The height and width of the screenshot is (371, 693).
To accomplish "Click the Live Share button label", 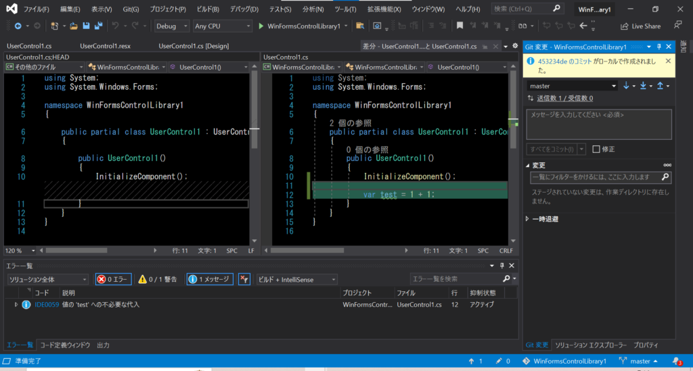I will 646,26.
